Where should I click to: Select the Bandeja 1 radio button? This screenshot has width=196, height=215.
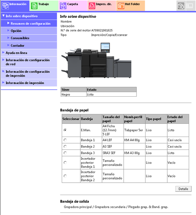pyautogui.click(x=65, y=140)
